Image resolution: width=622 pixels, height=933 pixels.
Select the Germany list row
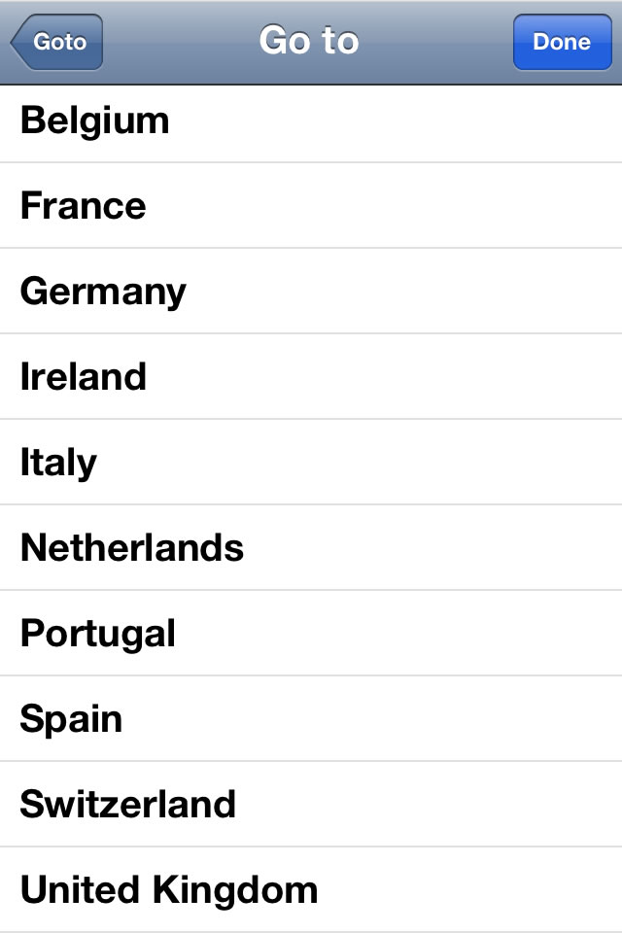click(103, 292)
